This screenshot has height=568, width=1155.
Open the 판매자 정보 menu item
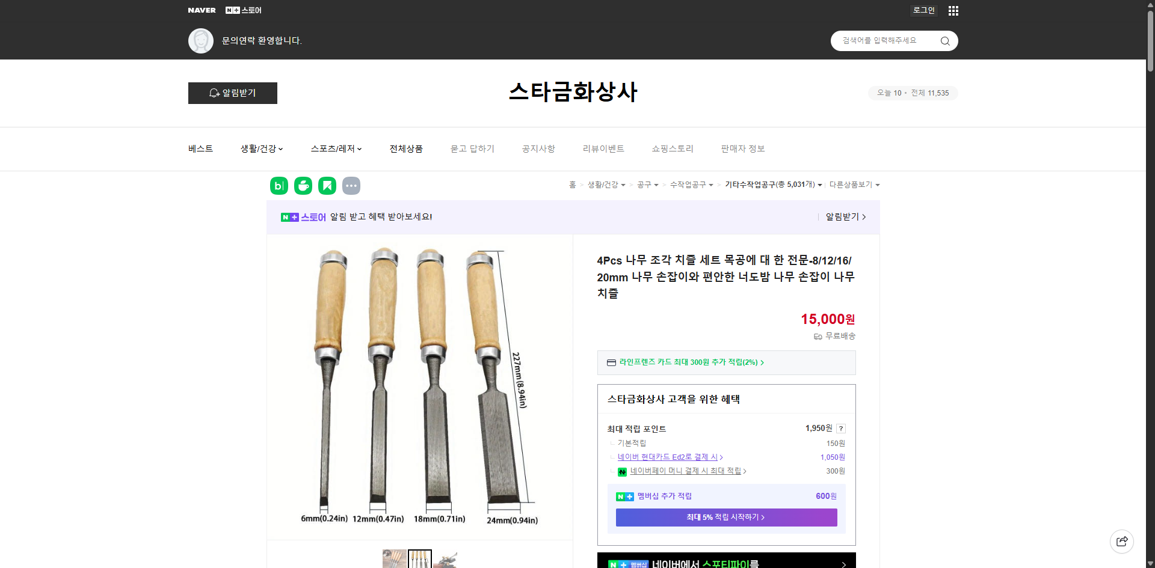click(x=742, y=148)
